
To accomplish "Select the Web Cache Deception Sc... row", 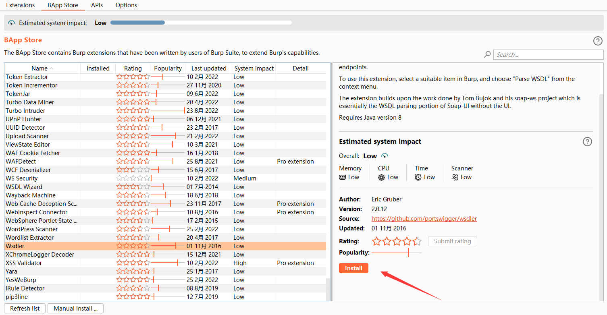I will pos(165,203).
